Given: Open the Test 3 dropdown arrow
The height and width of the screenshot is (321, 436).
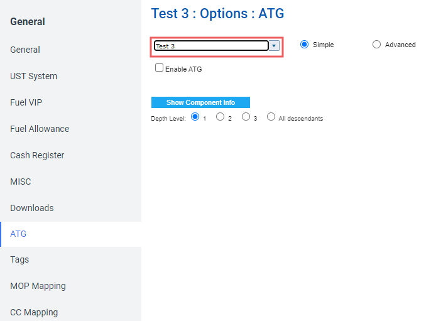Looking at the screenshot, I should 274,46.
